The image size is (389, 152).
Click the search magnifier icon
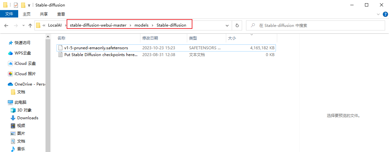(253, 26)
